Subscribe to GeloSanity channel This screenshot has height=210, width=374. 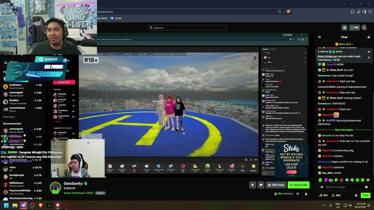point(298,185)
